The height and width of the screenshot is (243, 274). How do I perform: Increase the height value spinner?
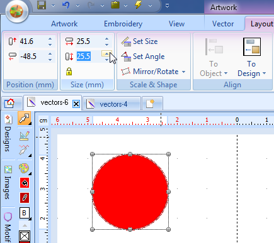coord(106,54)
